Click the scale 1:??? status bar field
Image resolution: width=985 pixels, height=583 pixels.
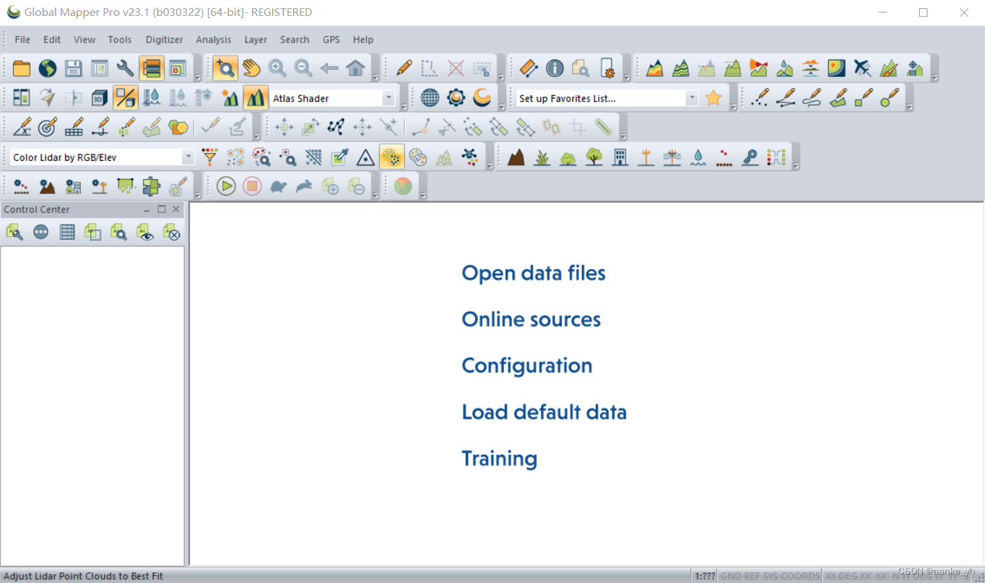click(x=705, y=576)
